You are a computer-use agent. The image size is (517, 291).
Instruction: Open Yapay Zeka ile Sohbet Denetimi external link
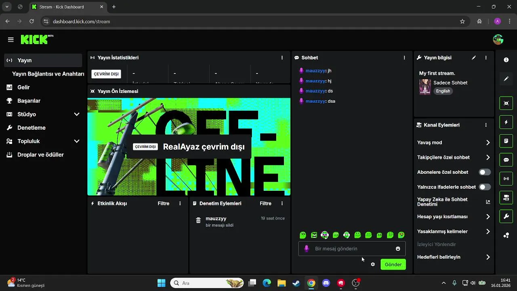click(488, 202)
